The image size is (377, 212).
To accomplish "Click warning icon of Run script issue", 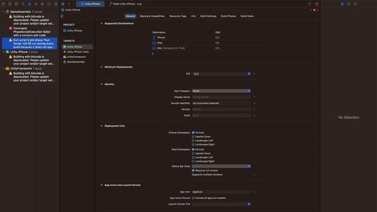I will tap(11, 40).
